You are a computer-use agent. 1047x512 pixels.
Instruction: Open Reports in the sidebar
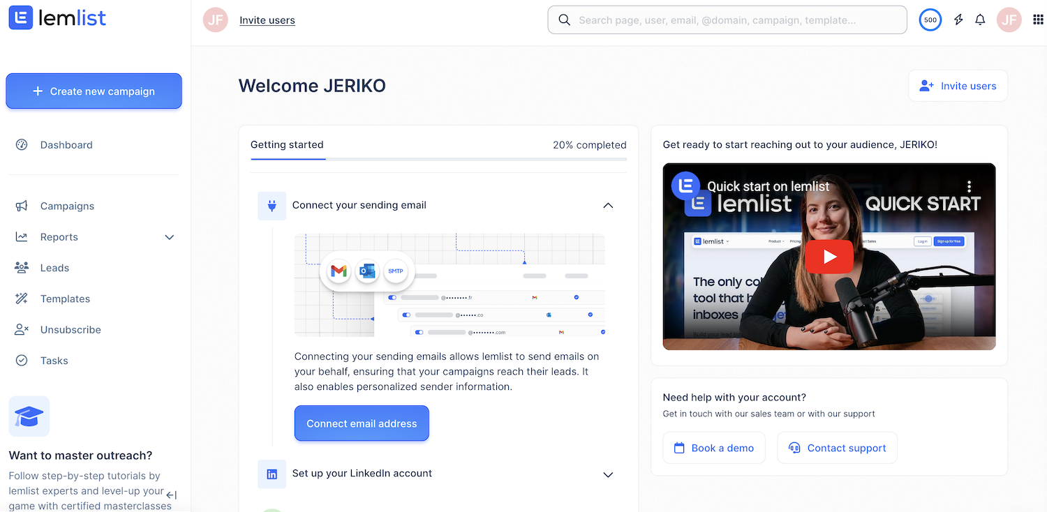click(59, 237)
